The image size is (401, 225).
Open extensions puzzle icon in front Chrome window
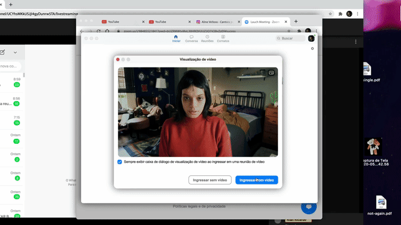click(x=299, y=31)
